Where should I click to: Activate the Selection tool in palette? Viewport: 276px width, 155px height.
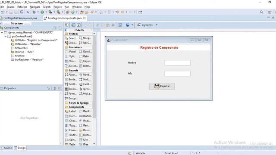tap(71, 38)
